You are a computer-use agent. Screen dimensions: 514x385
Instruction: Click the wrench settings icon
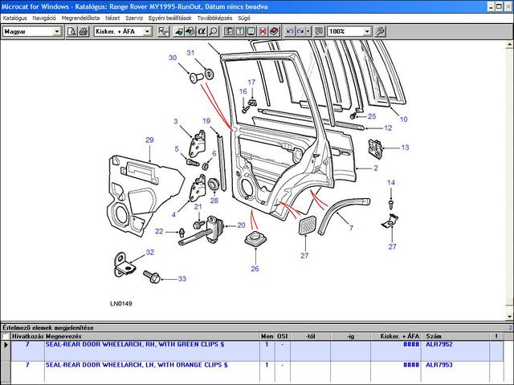click(x=380, y=31)
